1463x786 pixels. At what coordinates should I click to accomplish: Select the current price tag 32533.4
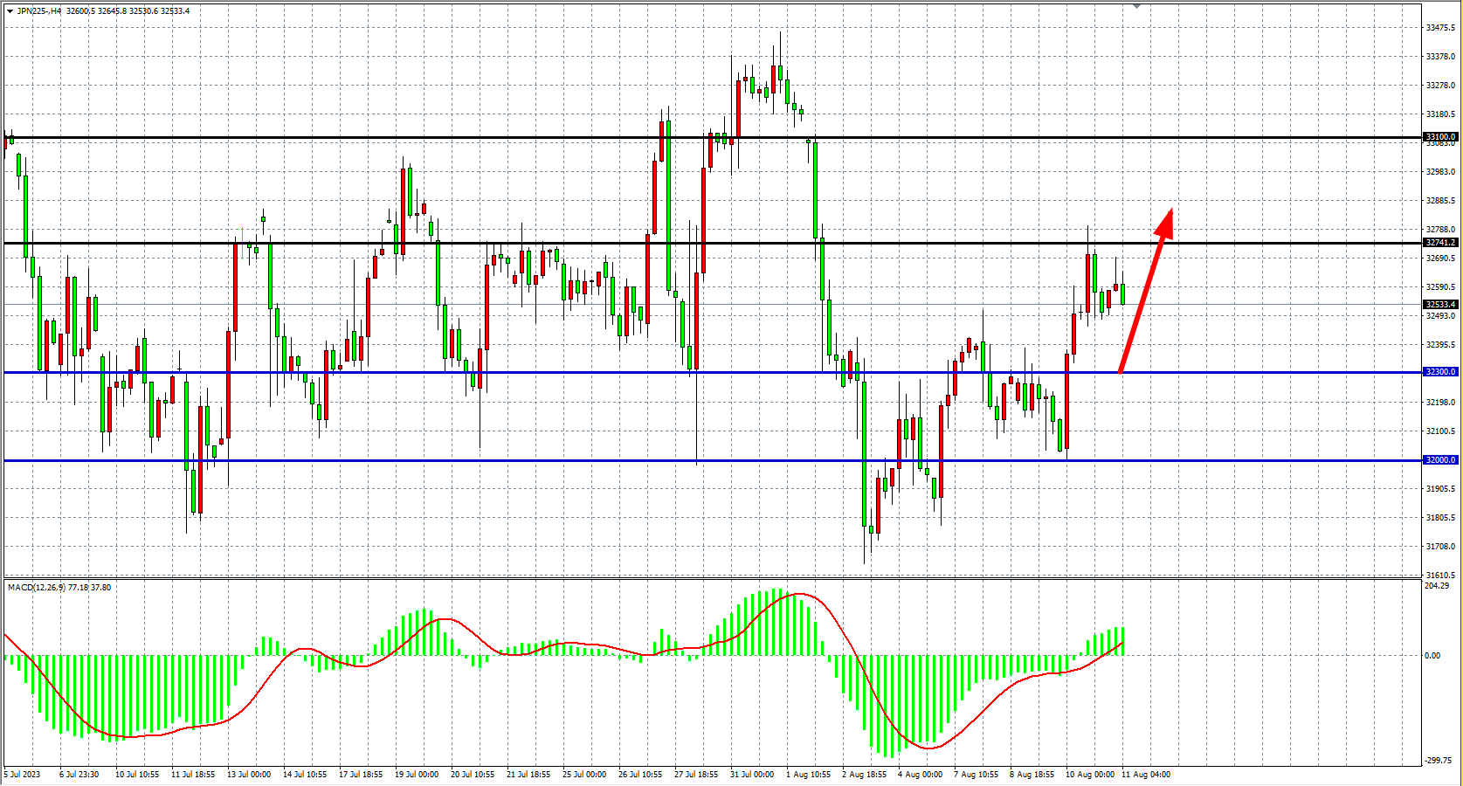point(1440,305)
